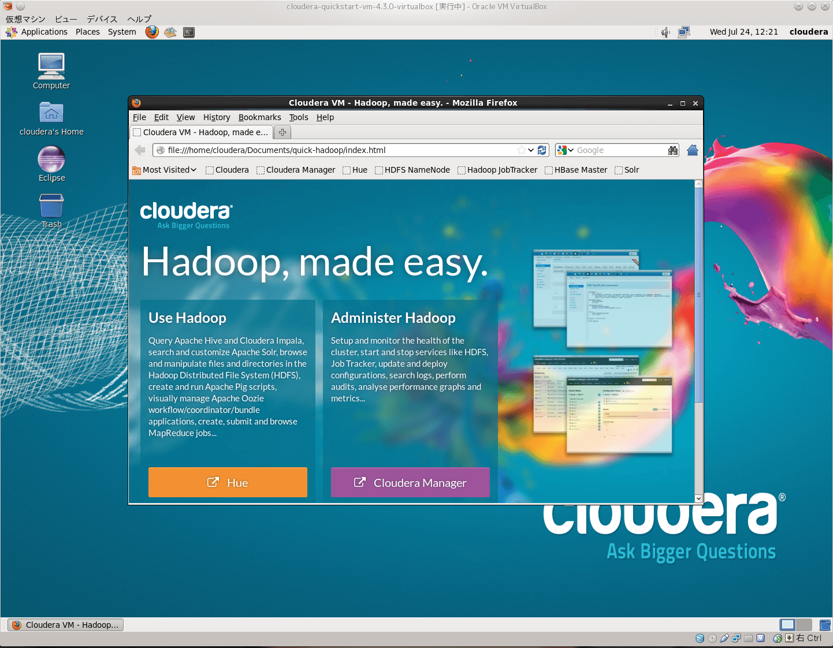The height and width of the screenshot is (648, 833).
Task: Switch to first workspace in switcher
Action: coord(787,624)
